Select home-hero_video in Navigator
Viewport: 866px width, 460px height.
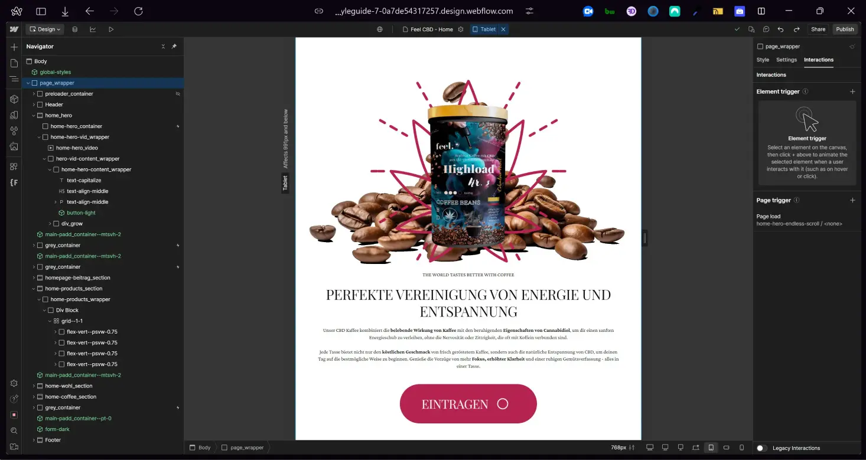(77, 148)
